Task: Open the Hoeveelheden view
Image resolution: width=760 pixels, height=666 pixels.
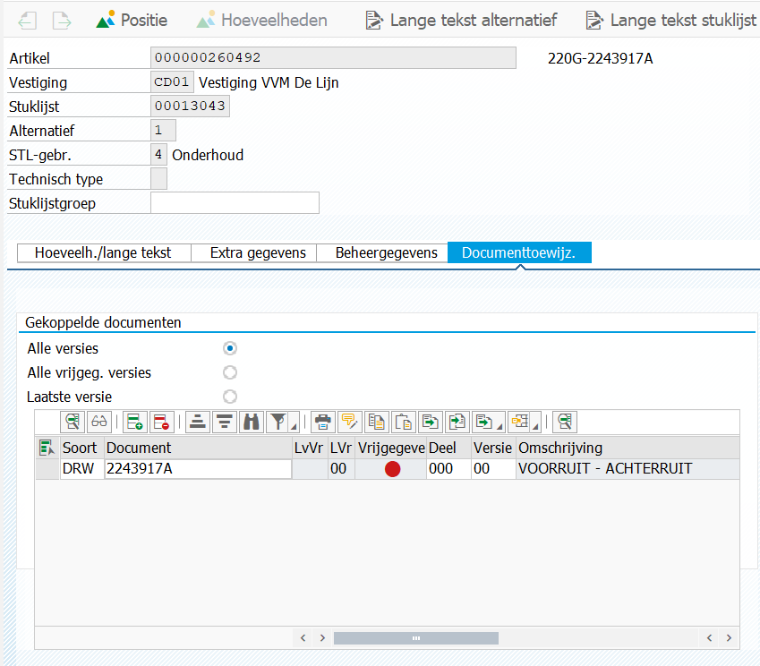Action: (x=262, y=21)
